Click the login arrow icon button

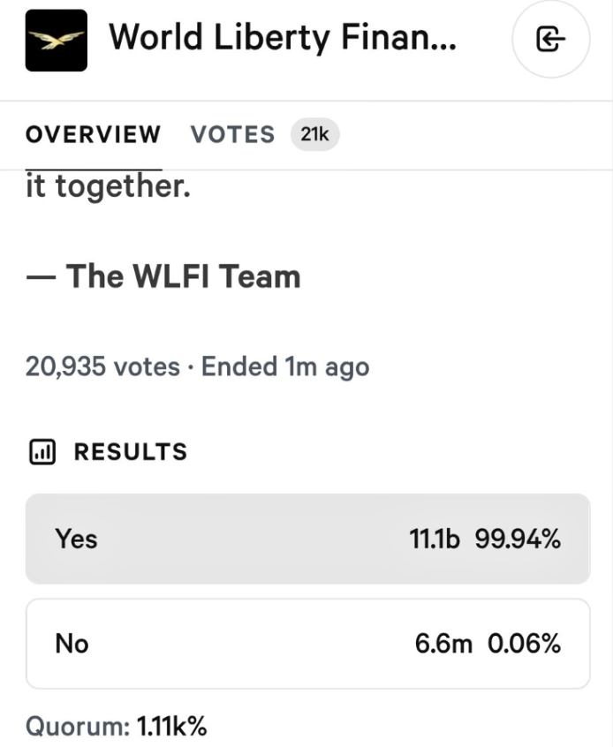(x=550, y=40)
